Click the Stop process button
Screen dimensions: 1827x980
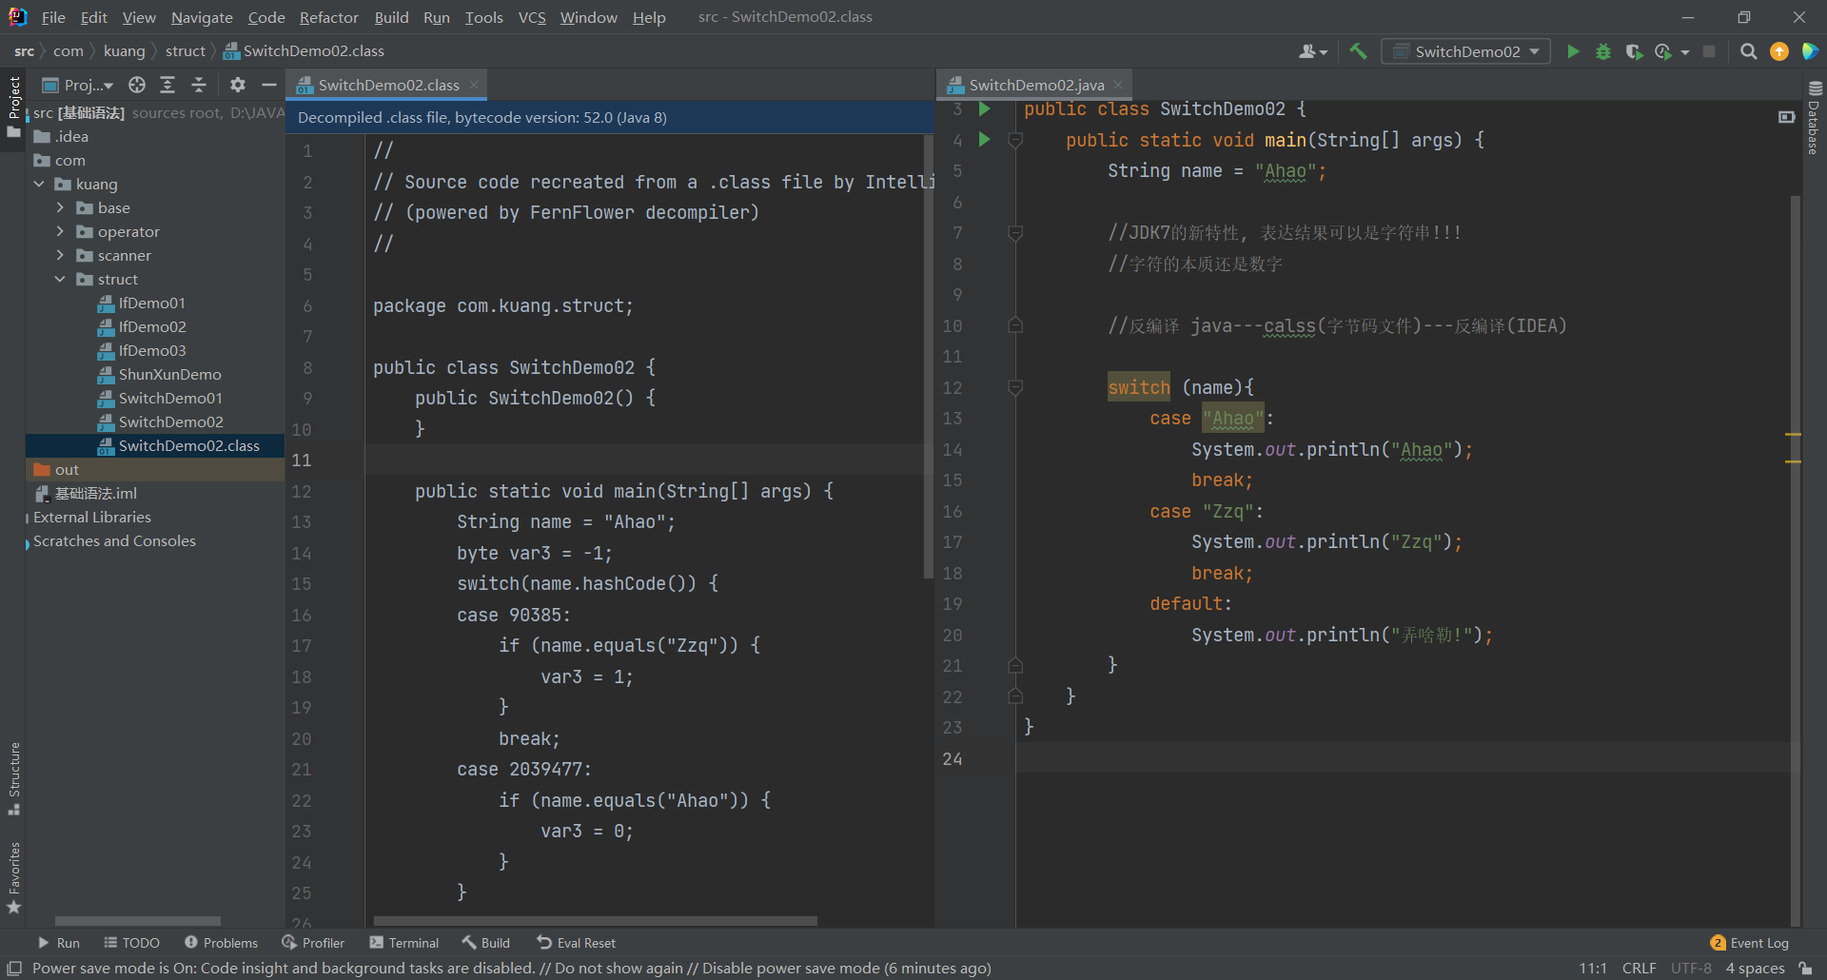click(x=1709, y=51)
